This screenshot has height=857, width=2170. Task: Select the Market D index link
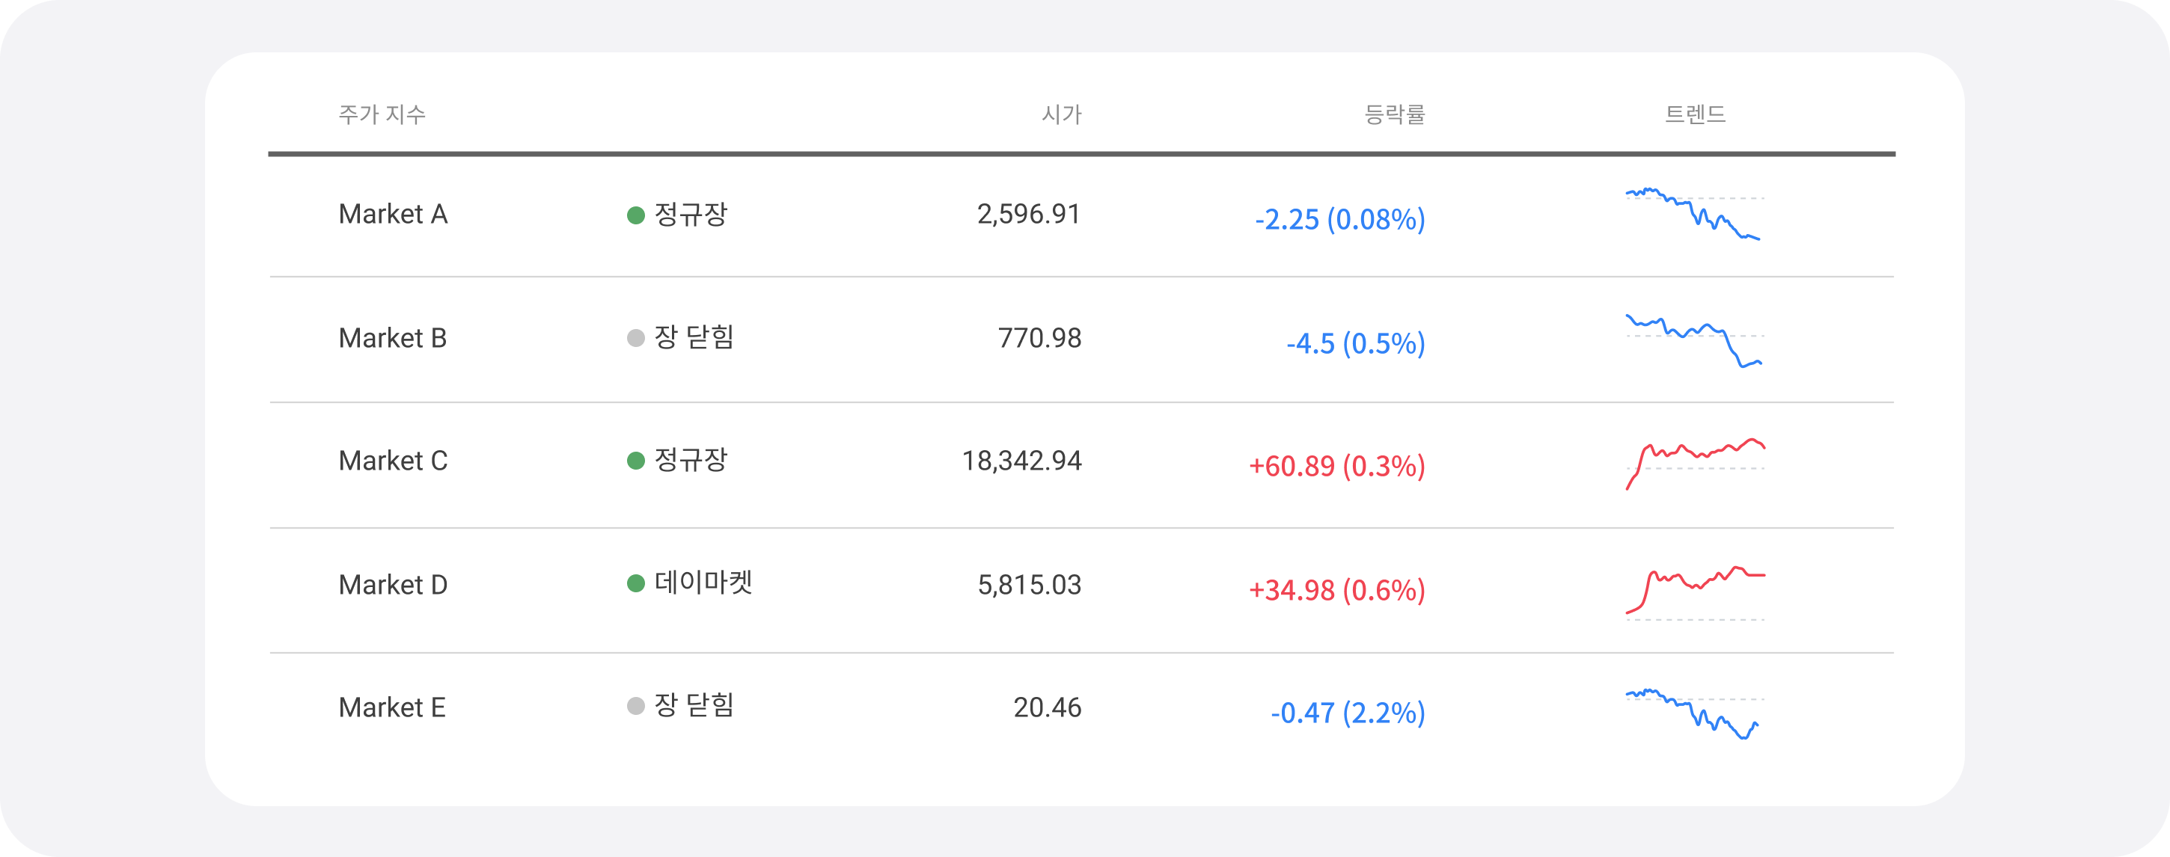point(393,585)
